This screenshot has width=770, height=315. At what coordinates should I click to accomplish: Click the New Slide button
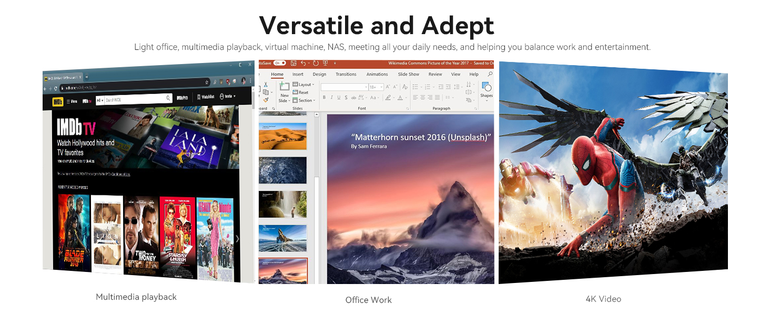tap(284, 93)
